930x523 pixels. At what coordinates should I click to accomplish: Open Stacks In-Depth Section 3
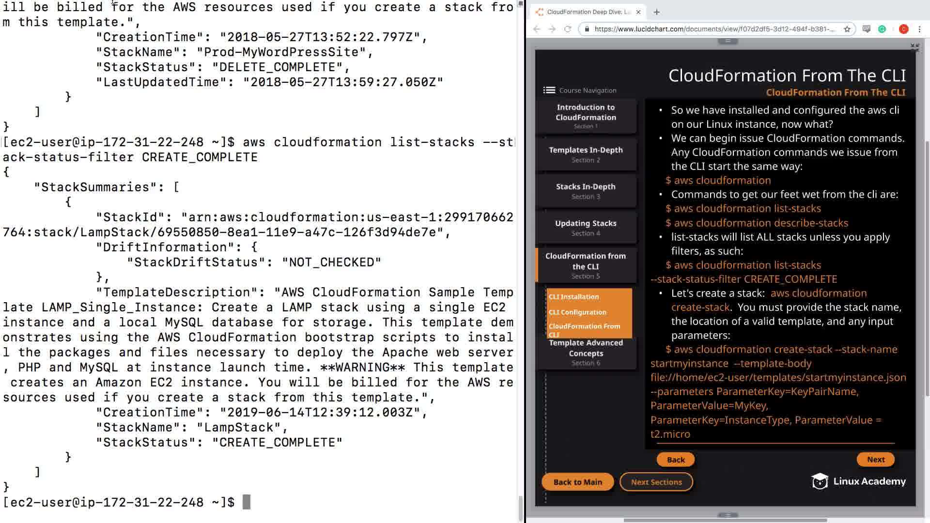[586, 191]
